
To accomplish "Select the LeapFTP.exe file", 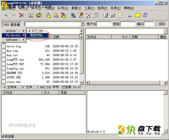I will pyautogui.click(x=15, y=60).
